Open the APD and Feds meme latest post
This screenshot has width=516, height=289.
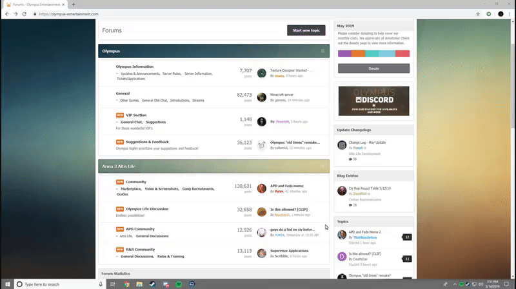(287, 186)
